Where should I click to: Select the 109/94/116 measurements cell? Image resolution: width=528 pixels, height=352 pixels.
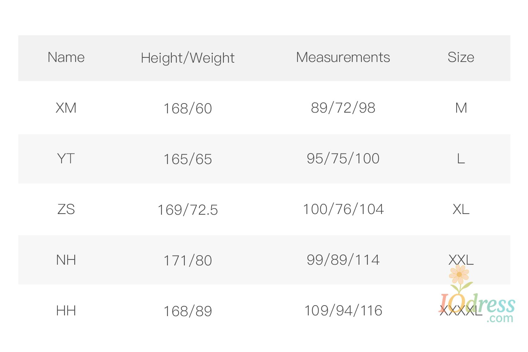[x=343, y=311]
